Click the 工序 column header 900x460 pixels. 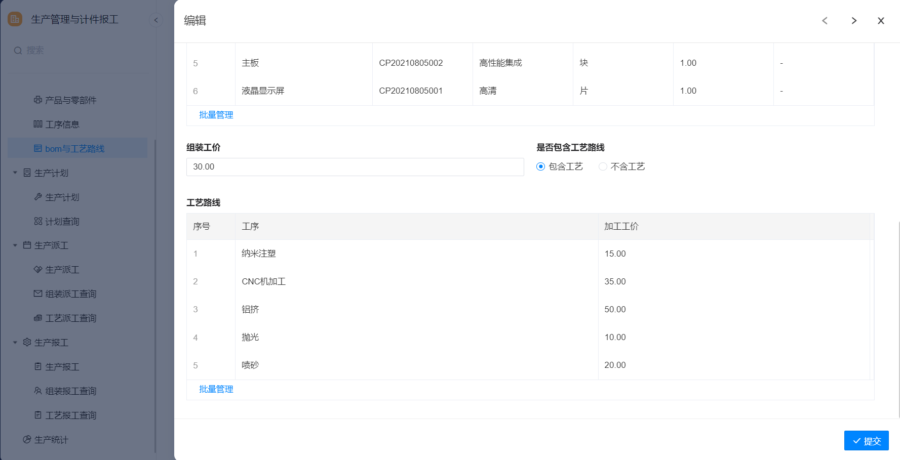tap(417, 226)
